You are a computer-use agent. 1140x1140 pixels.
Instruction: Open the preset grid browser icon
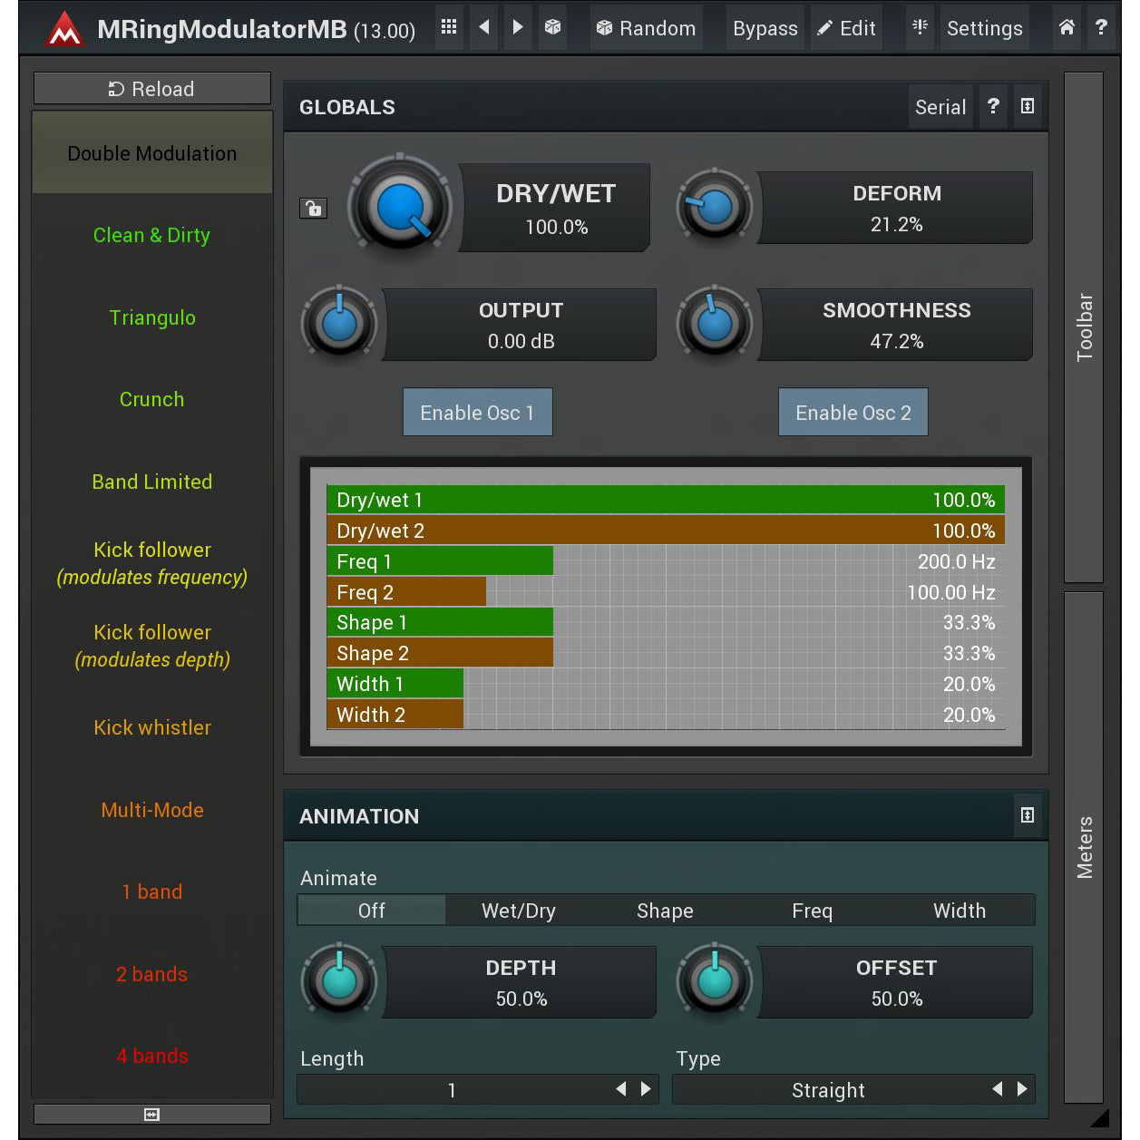448,27
